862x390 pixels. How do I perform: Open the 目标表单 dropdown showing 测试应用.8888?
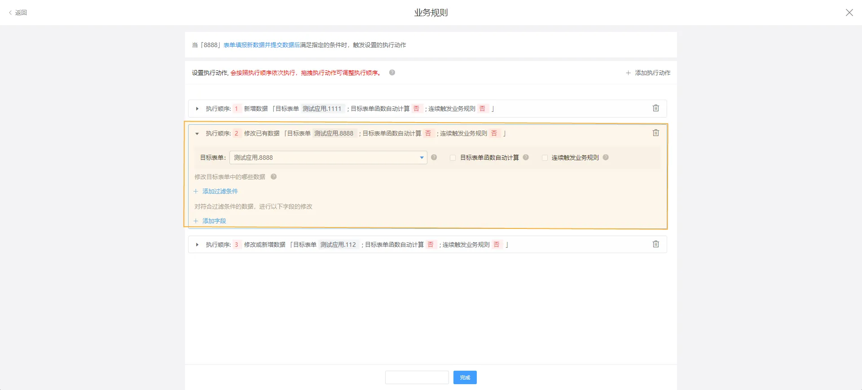point(328,158)
